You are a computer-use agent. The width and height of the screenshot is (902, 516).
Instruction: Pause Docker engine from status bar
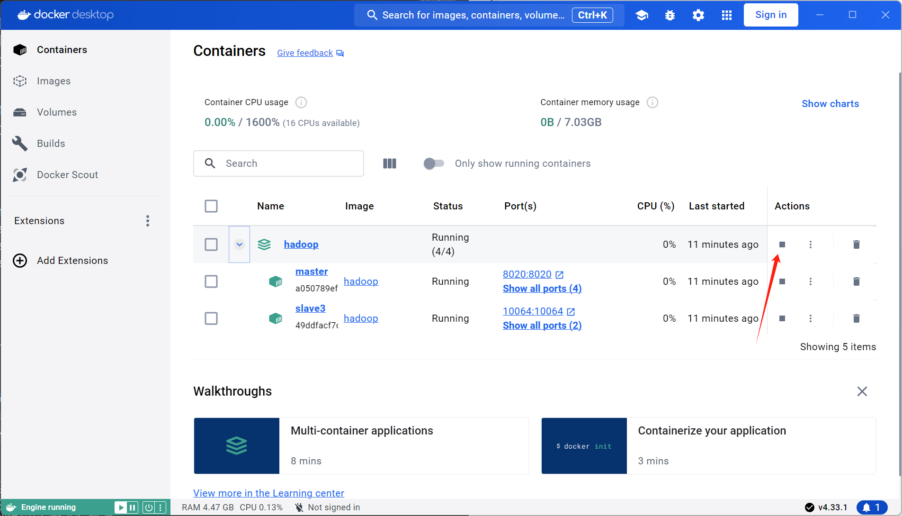pyautogui.click(x=133, y=507)
